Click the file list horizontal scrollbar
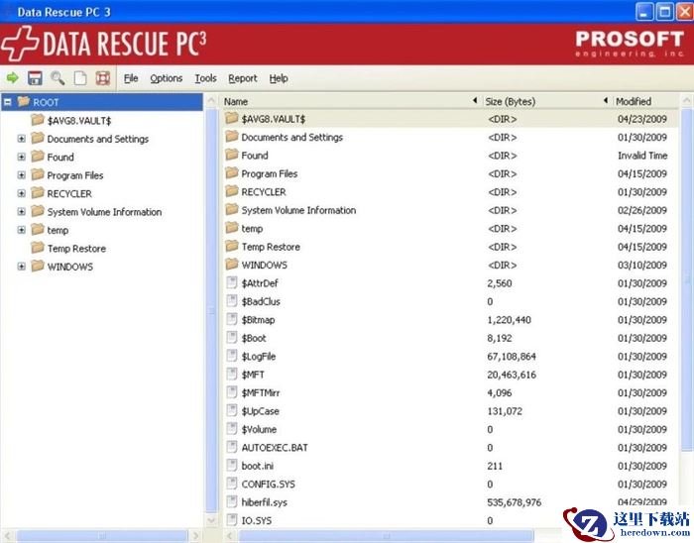The image size is (694, 543). (x=386, y=536)
